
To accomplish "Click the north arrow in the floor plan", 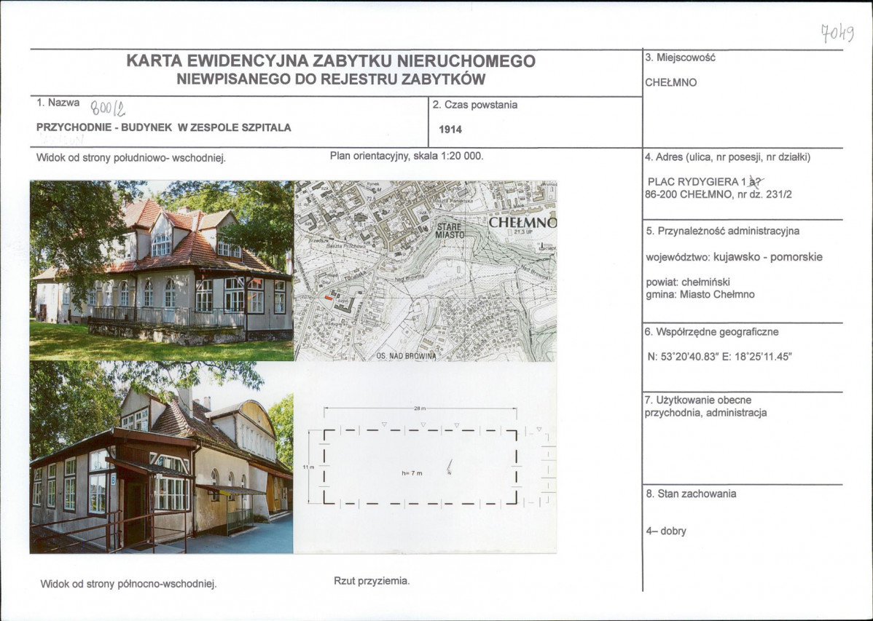I will coord(450,467).
